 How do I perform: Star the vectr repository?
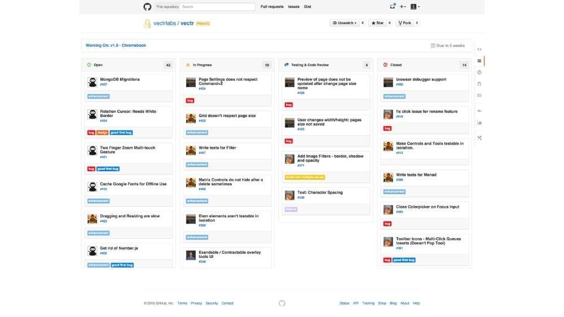click(x=377, y=23)
